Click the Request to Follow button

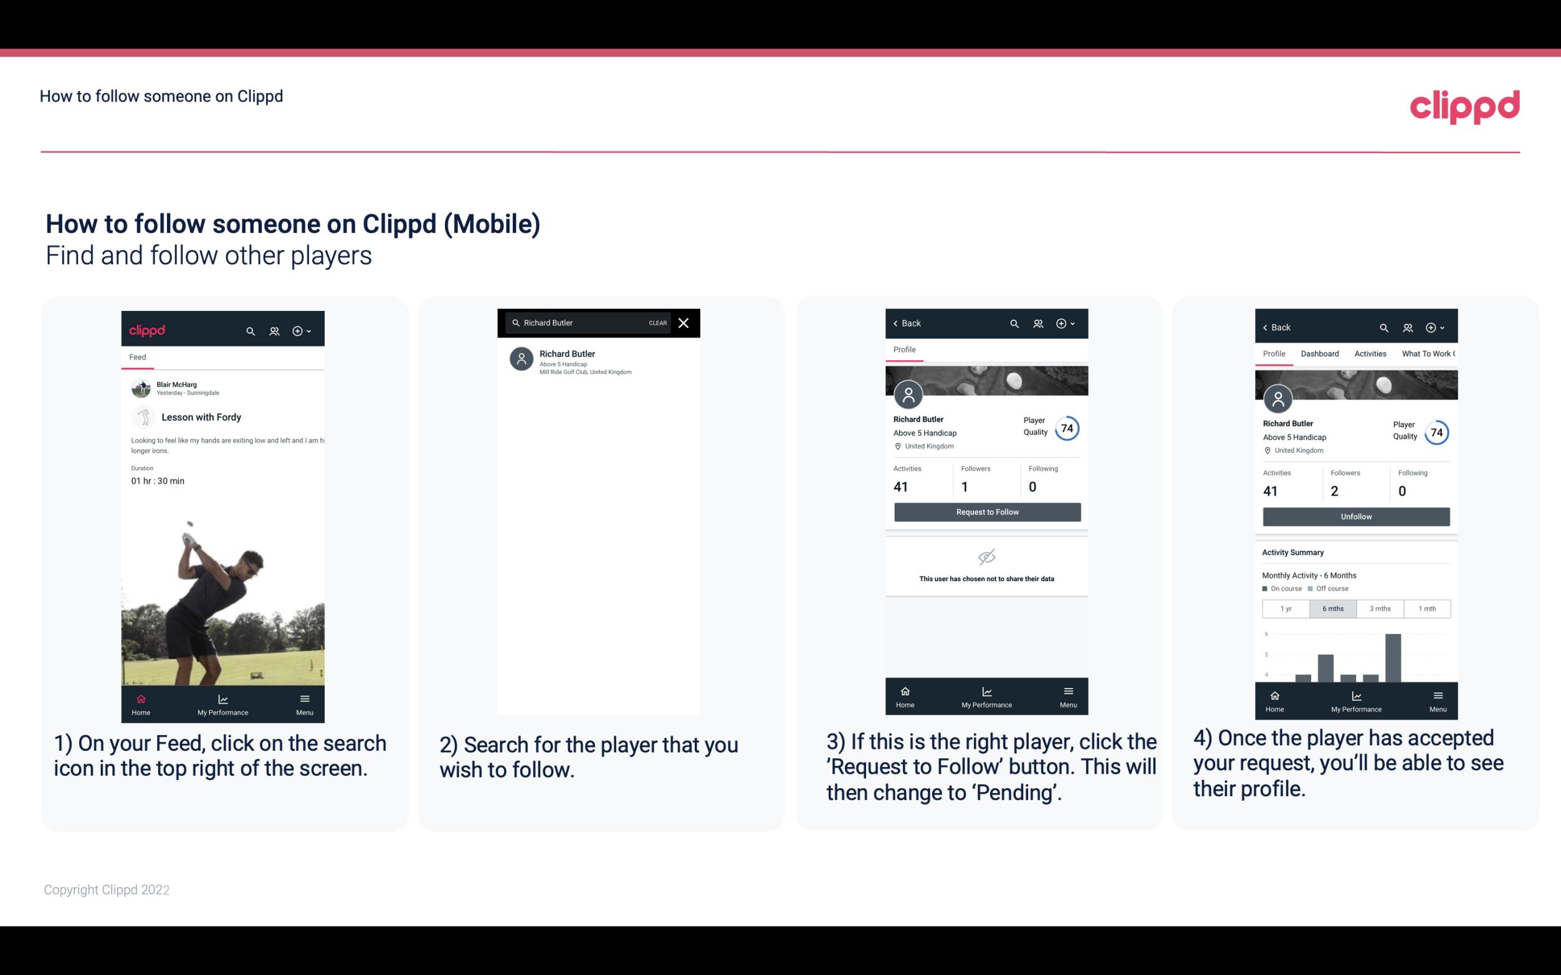[987, 511]
